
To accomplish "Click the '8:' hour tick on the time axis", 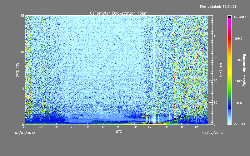I will 119,127.
